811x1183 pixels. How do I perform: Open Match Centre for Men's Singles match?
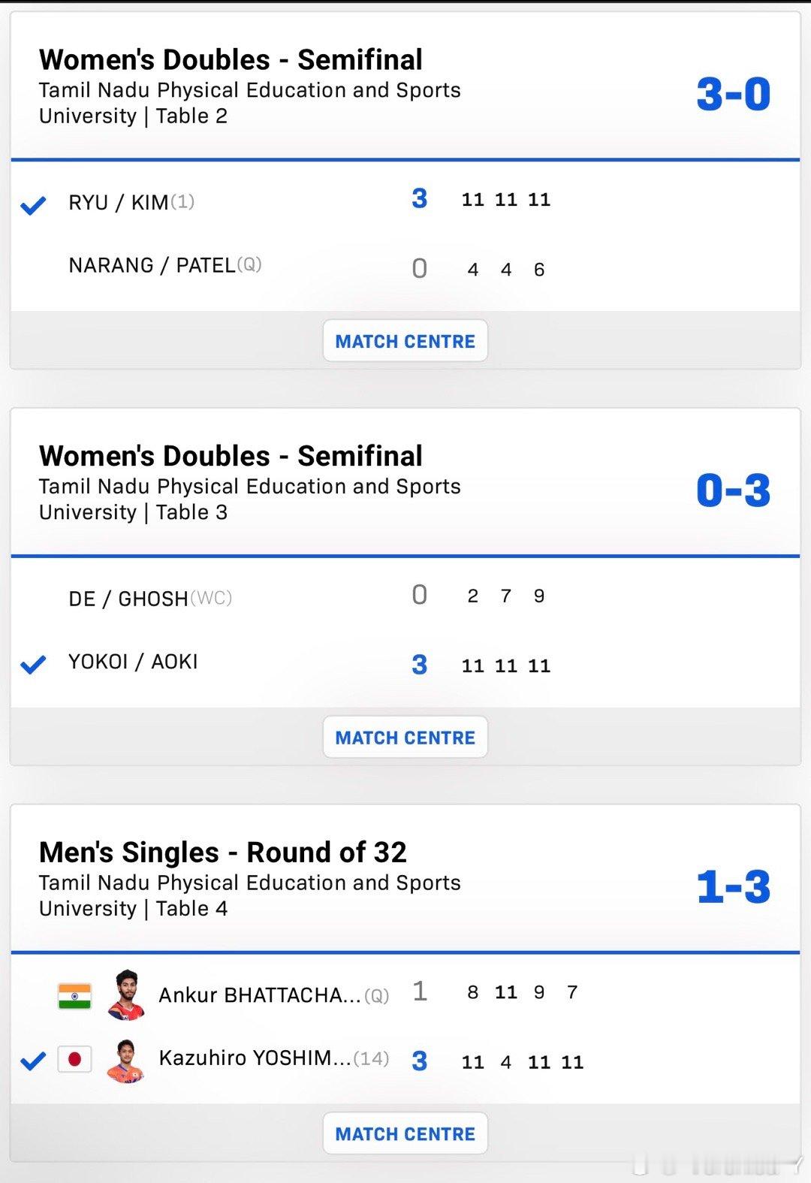coord(405,1133)
